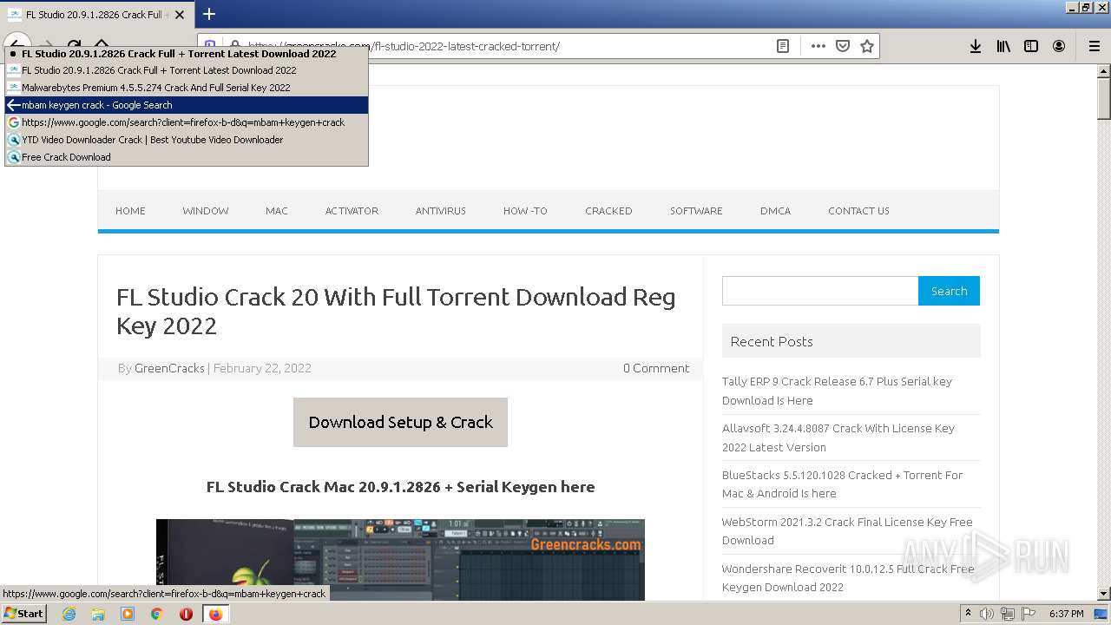
Task: Open File Explorer folder in taskbar
Action: tap(98, 614)
